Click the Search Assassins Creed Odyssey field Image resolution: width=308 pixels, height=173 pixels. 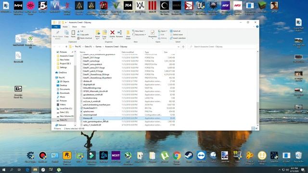pos(222,47)
